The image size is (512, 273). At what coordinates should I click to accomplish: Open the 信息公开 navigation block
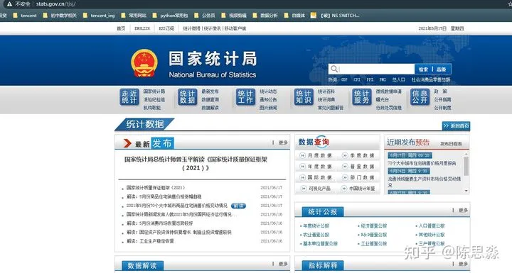point(420,96)
